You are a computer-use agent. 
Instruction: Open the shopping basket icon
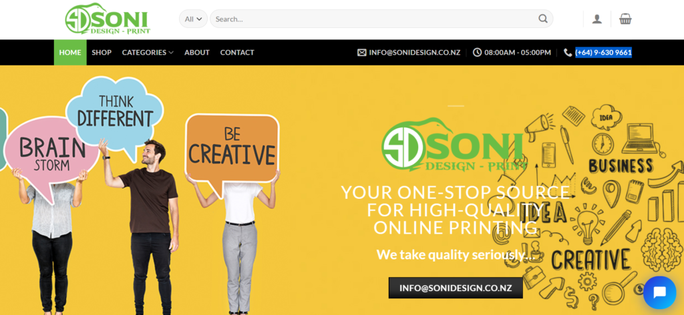(x=625, y=19)
